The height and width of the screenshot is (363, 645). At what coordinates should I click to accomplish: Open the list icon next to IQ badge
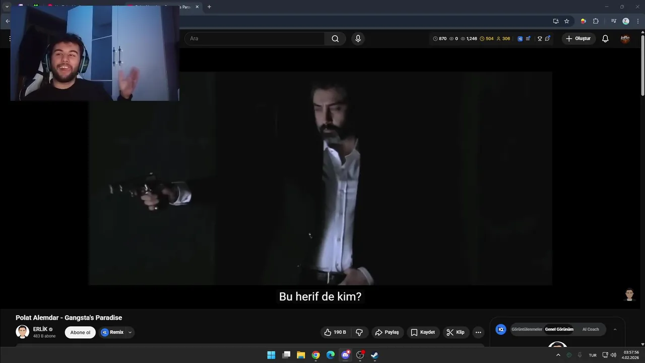(x=528, y=38)
